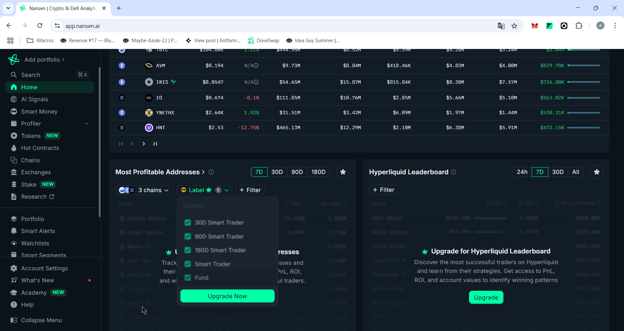
Task: Click the HNT row progress bar
Action: tap(584, 128)
